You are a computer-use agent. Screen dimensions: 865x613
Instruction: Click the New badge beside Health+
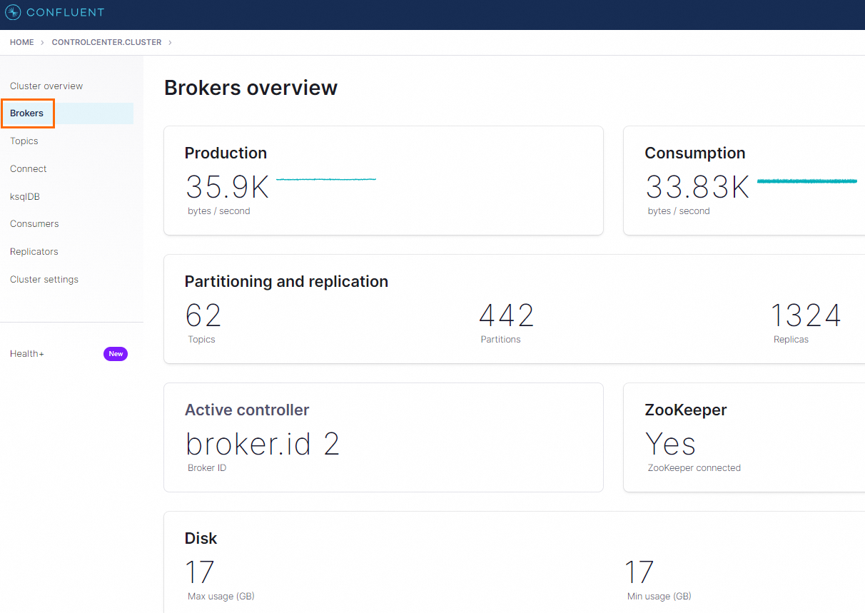(x=116, y=354)
